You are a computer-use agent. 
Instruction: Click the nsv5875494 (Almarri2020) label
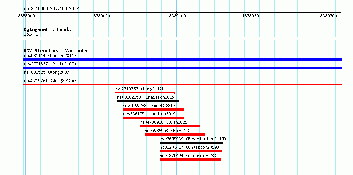pos(188,156)
